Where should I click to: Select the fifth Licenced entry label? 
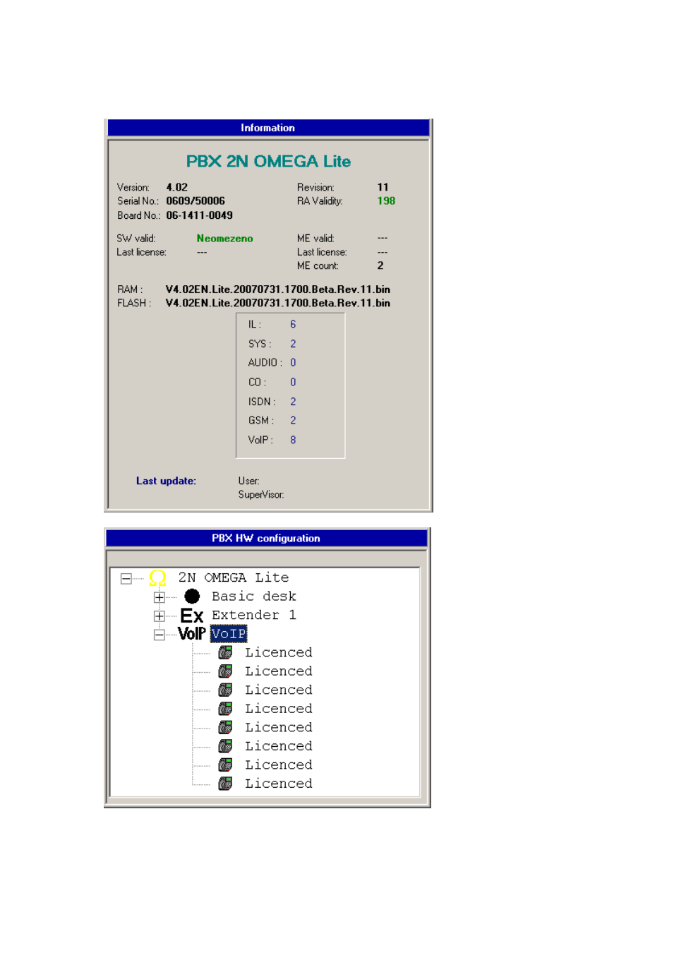point(279,728)
